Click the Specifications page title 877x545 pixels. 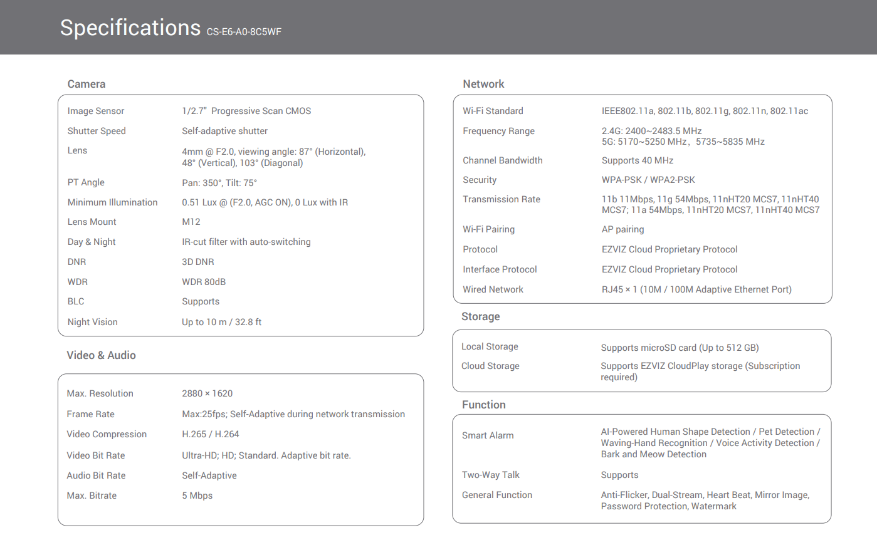pyautogui.click(x=130, y=28)
